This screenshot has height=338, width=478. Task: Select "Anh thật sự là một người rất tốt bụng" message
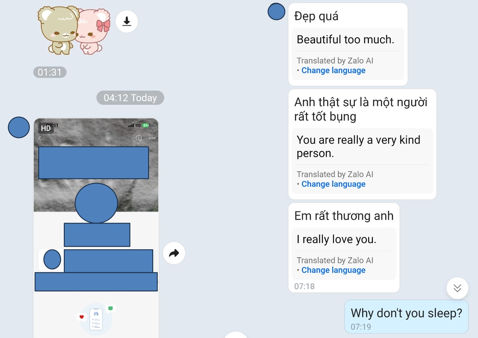pyautogui.click(x=362, y=144)
